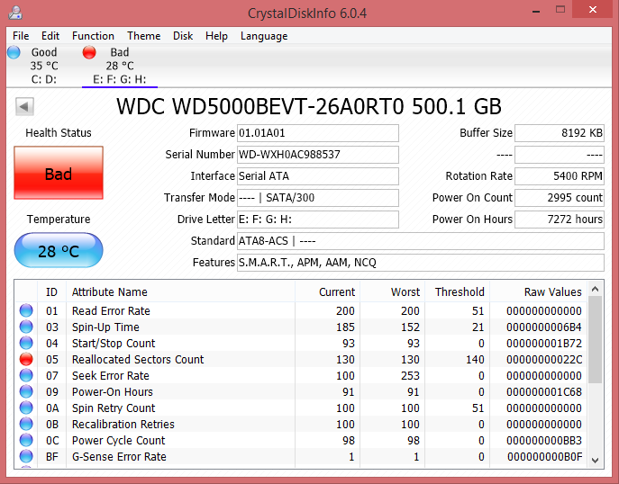This screenshot has width=619, height=484.
Task: Select the G-Sense Error Rate attribute name
Action: (119, 456)
